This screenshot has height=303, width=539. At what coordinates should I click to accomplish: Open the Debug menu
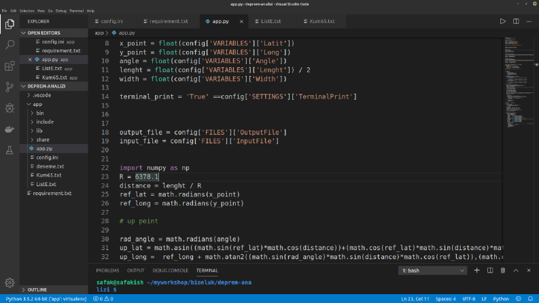[61, 11]
